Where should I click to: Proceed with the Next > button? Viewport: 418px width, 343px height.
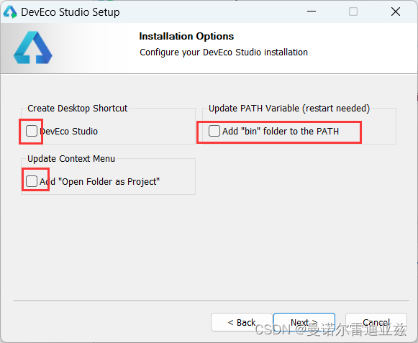[x=304, y=322]
